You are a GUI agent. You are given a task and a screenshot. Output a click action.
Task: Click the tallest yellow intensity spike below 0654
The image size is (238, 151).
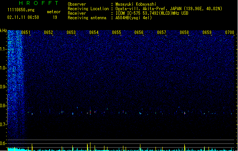(x=90, y=146)
